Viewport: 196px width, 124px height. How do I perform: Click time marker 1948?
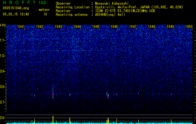coord(152,27)
